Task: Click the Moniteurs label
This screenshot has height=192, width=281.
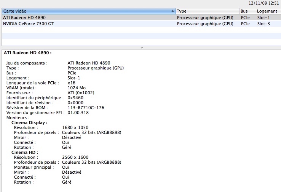Action: point(18,118)
